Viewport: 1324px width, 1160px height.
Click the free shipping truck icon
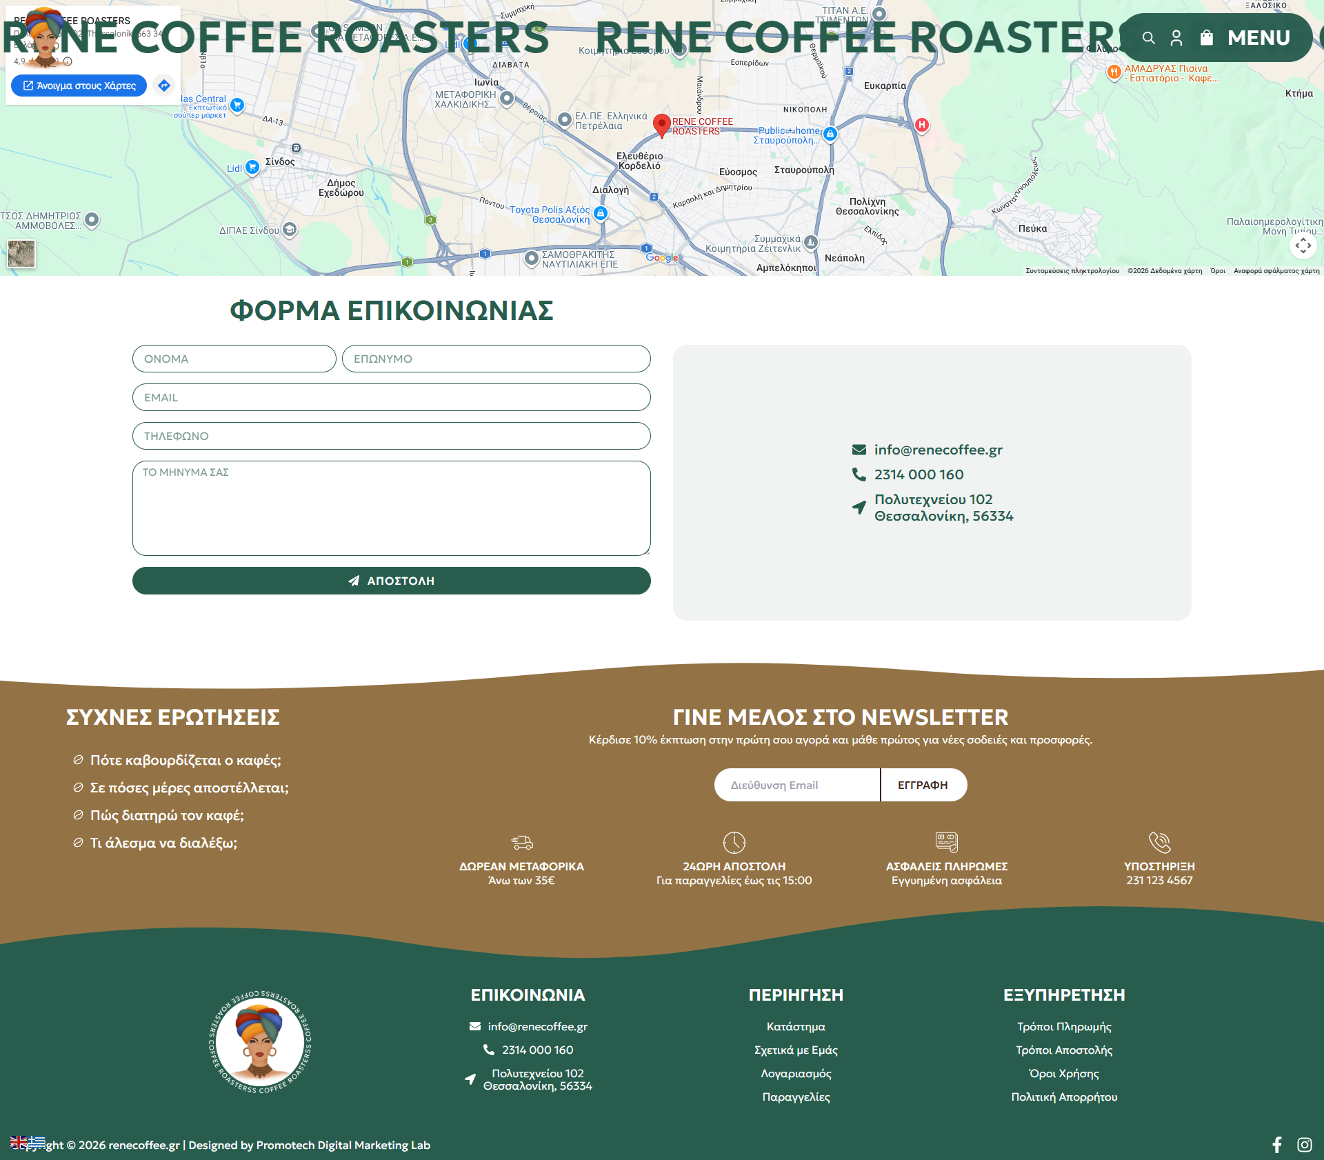click(522, 842)
